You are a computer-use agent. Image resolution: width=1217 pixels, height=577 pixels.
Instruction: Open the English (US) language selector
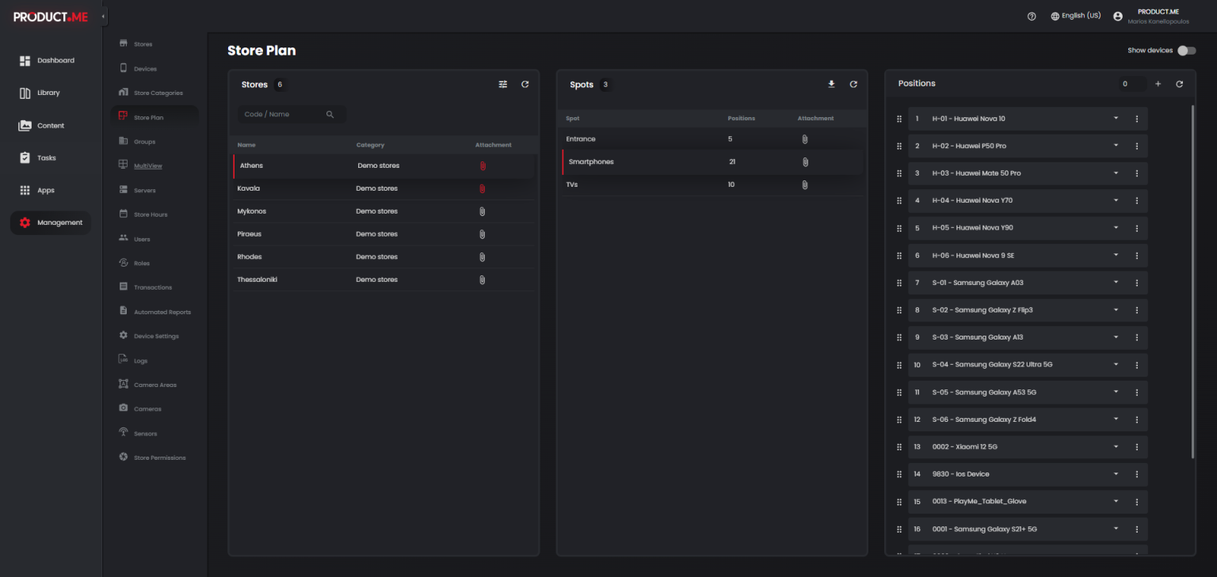[1075, 15]
